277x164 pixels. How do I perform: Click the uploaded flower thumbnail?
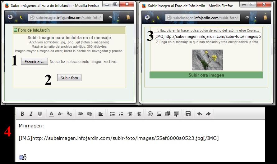click(207, 60)
